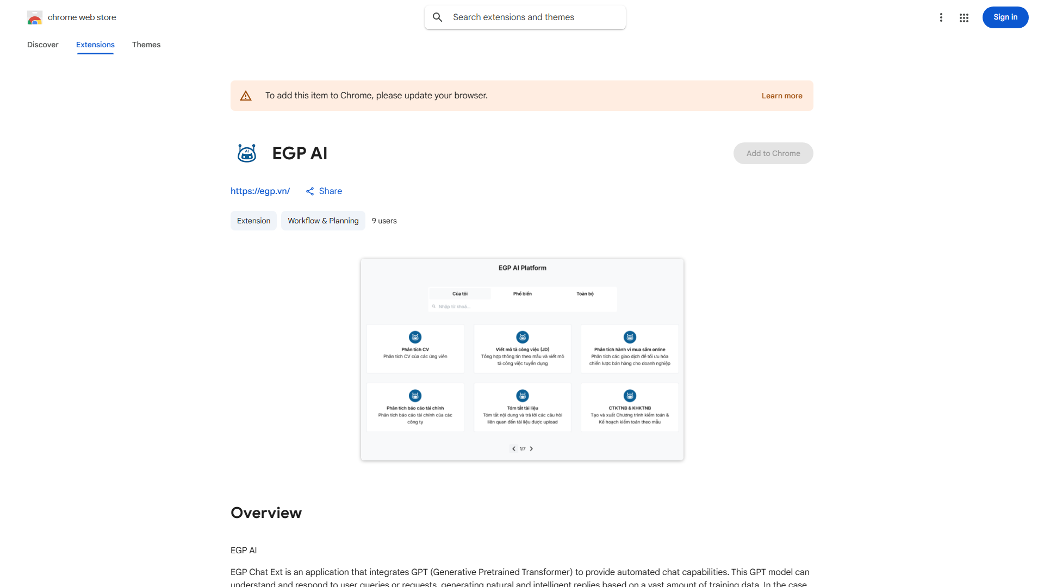Click the Share icon

click(310, 191)
